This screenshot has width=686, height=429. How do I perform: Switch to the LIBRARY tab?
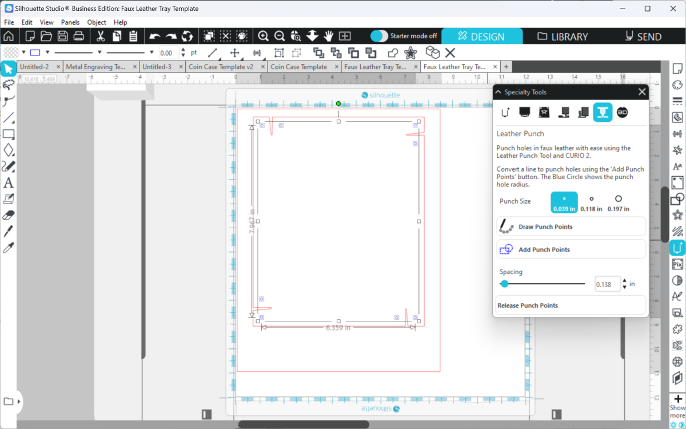point(563,36)
